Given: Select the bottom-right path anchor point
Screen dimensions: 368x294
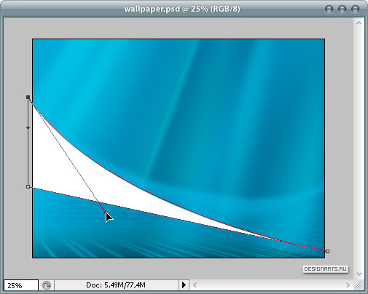Looking at the screenshot, I should click(x=327, y=252).
